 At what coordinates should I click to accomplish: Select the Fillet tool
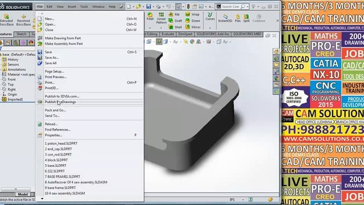(x=150, y=17)
